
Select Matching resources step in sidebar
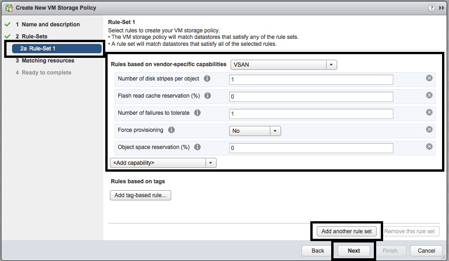[x=48, y=61]
